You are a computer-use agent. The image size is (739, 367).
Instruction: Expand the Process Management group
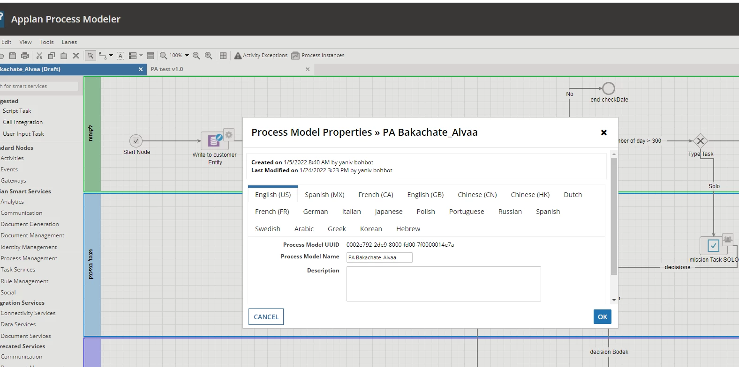[29, 258]
